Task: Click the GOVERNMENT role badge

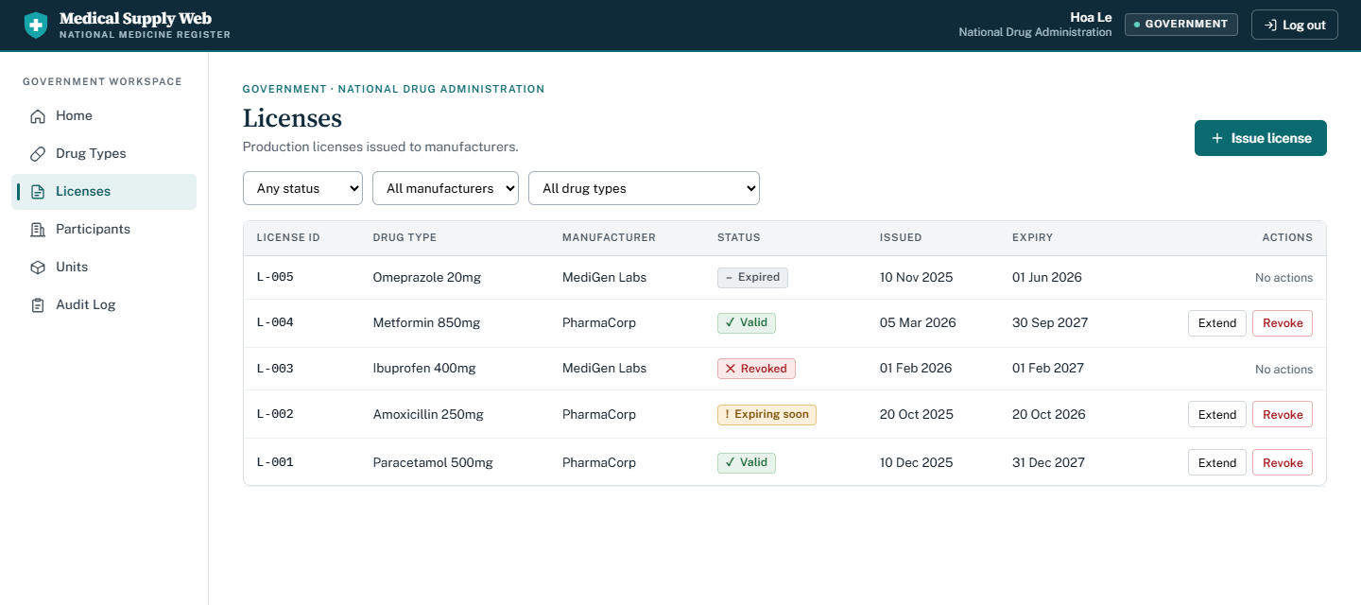Action: tap(1180, 24)
